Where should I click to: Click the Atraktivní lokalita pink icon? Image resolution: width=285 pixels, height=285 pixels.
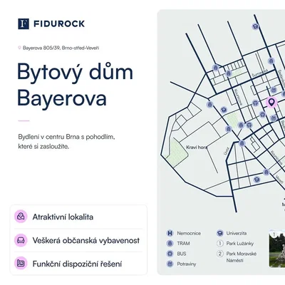tap(21, 217)
